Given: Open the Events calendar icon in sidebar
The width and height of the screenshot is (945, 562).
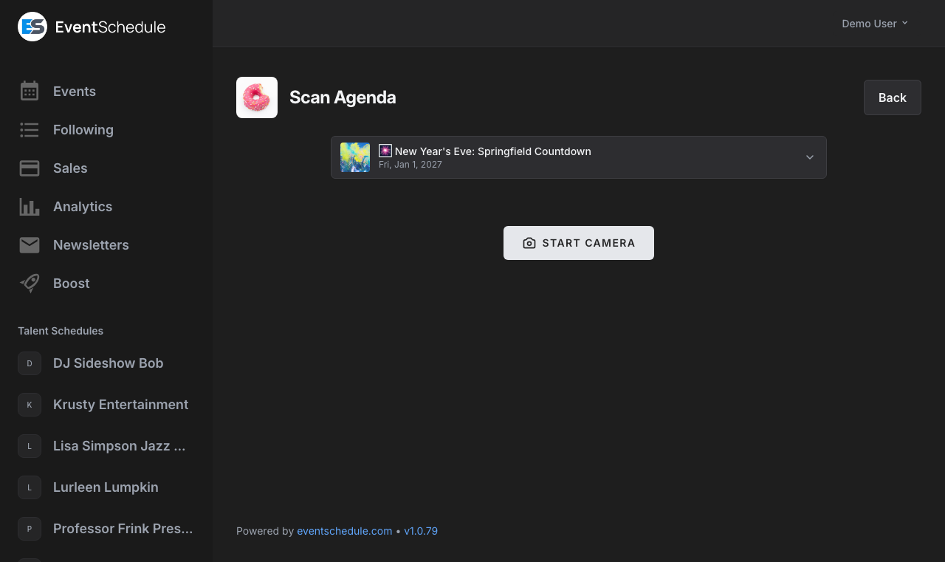Looking at the screenshot, I should [x=30, y=92].
